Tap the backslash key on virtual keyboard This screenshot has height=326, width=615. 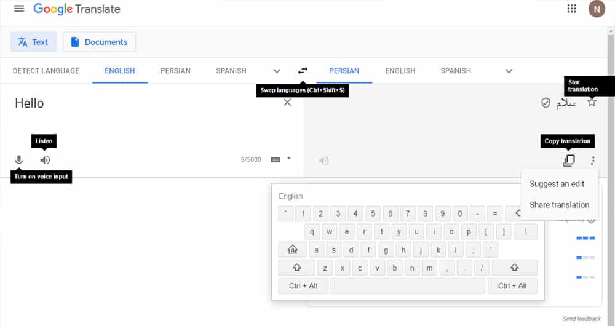(526, 231)
